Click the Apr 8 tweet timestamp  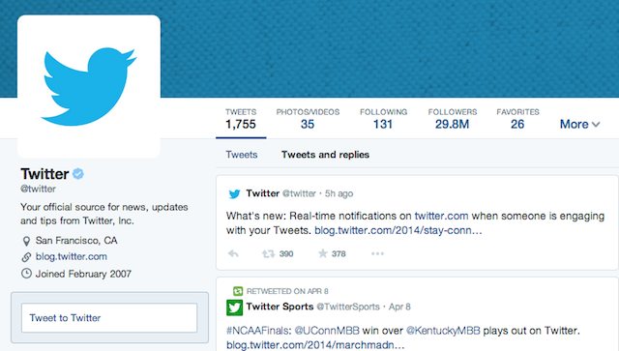tap(399, 307)
